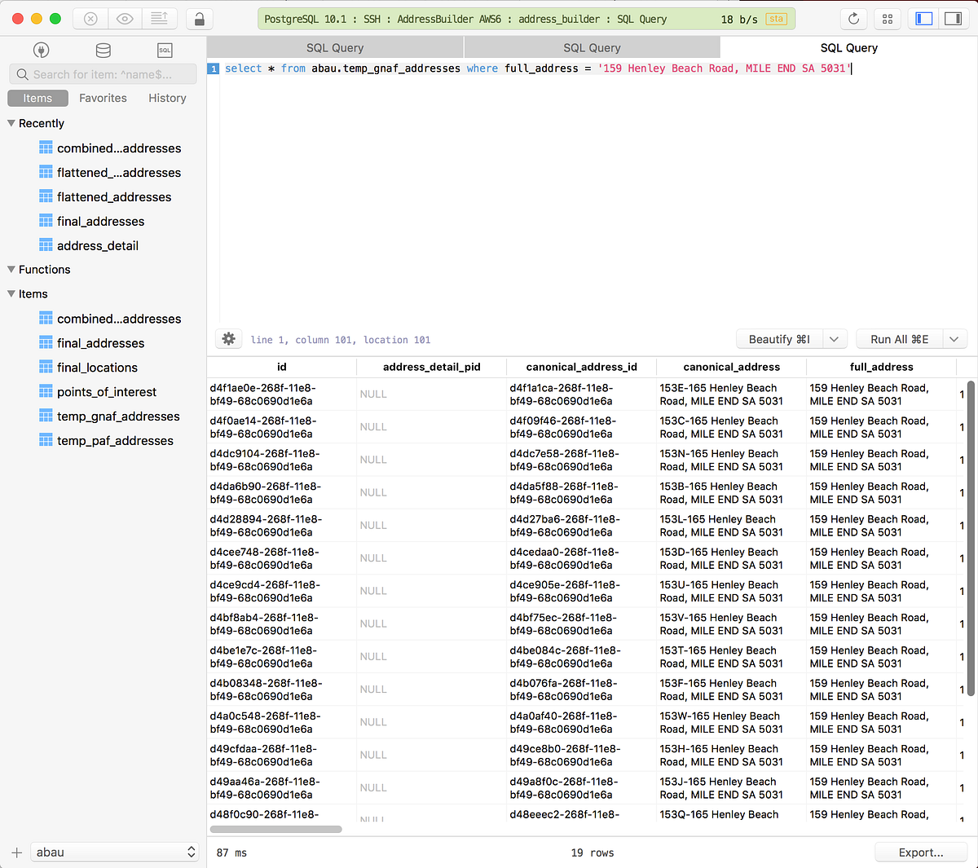Open the items grid view icon

887,18
